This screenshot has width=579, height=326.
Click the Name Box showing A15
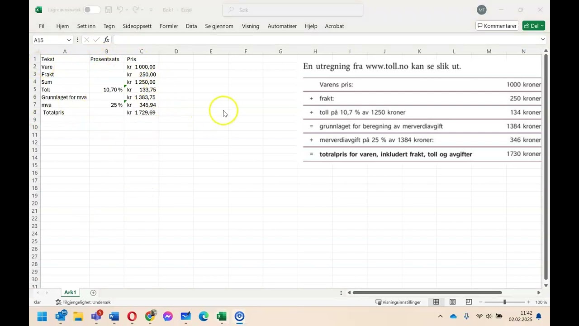(49, 40)
